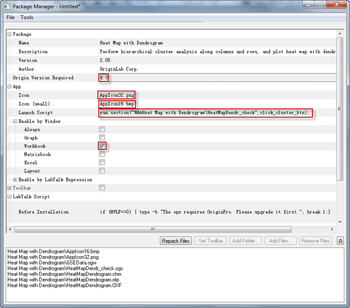Viewport: 350px width, 308px height.
Task: Collapse the App section
Action: click(9, 86)
